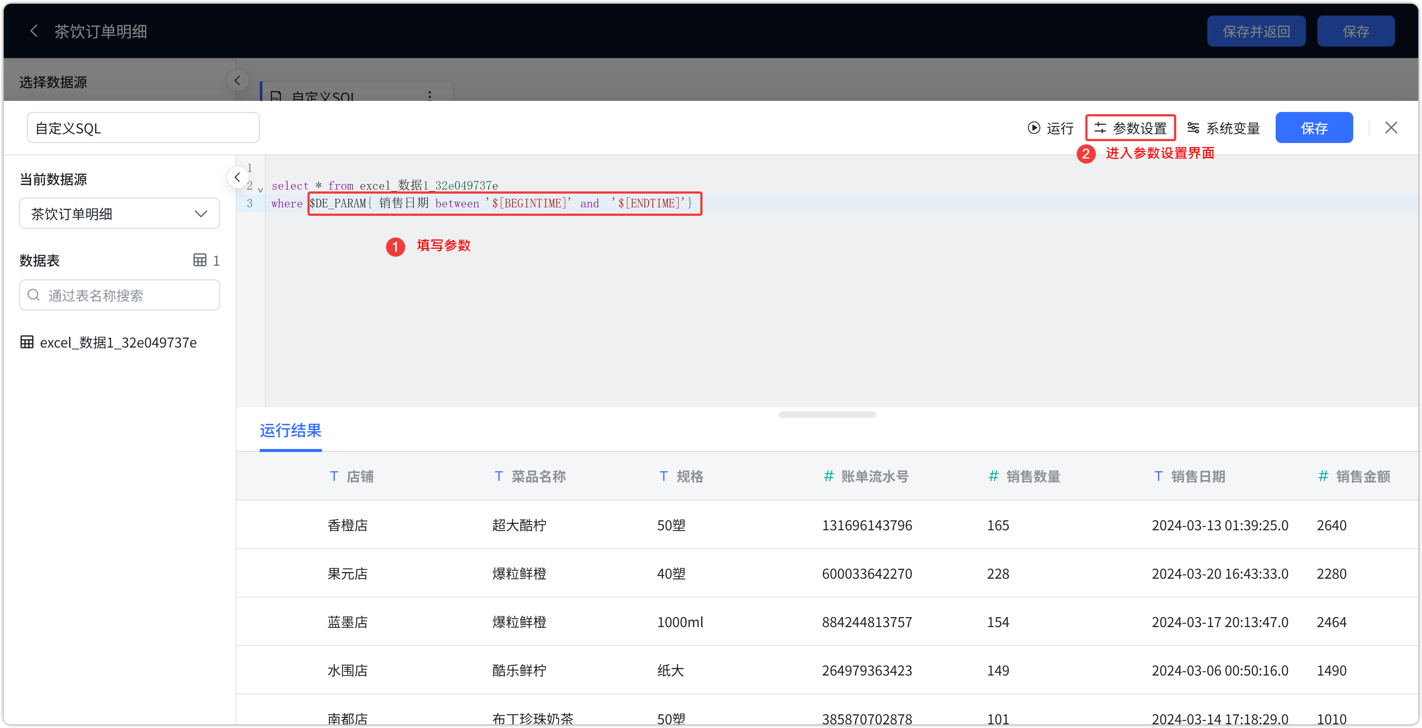The image size is (1422, 728).
Task: Select cell 131696143796
Action: (x=867, y=525)
